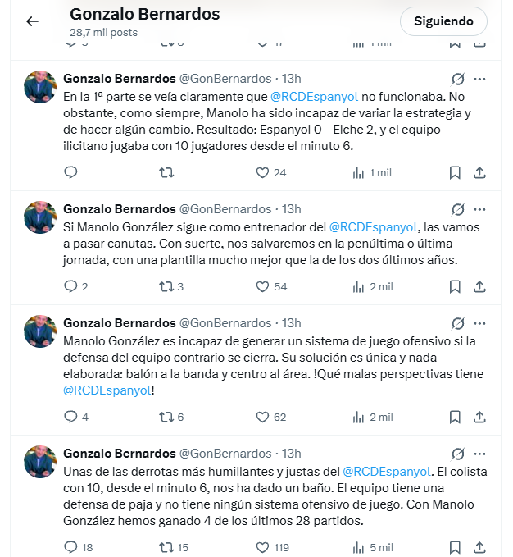This screenshot has width=513, height=557.
Task: Open @RCDEspanyol mention in first tweet
Action: pos(315,97)
